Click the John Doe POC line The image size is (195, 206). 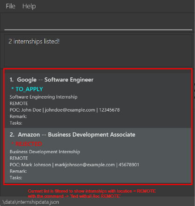point(65,110)
